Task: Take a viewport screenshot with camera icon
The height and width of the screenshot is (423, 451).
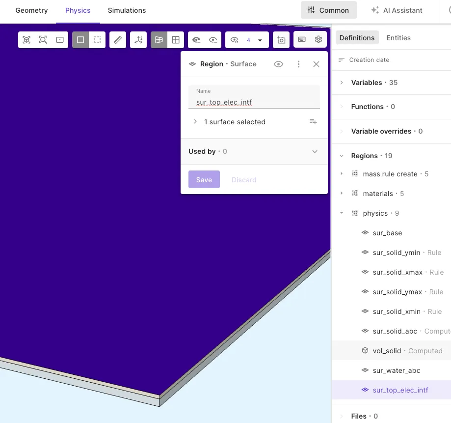Action: (281, 40)
